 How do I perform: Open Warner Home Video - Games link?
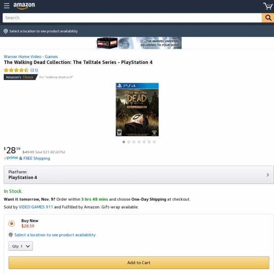[31, 57]
